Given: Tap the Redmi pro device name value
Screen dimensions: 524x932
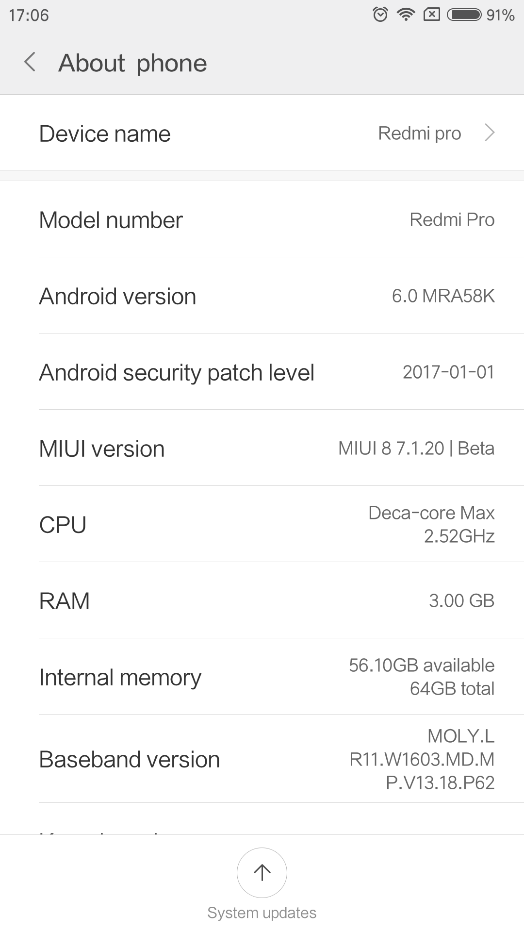Looking at the screenshot, I should [x=419, y=133].
